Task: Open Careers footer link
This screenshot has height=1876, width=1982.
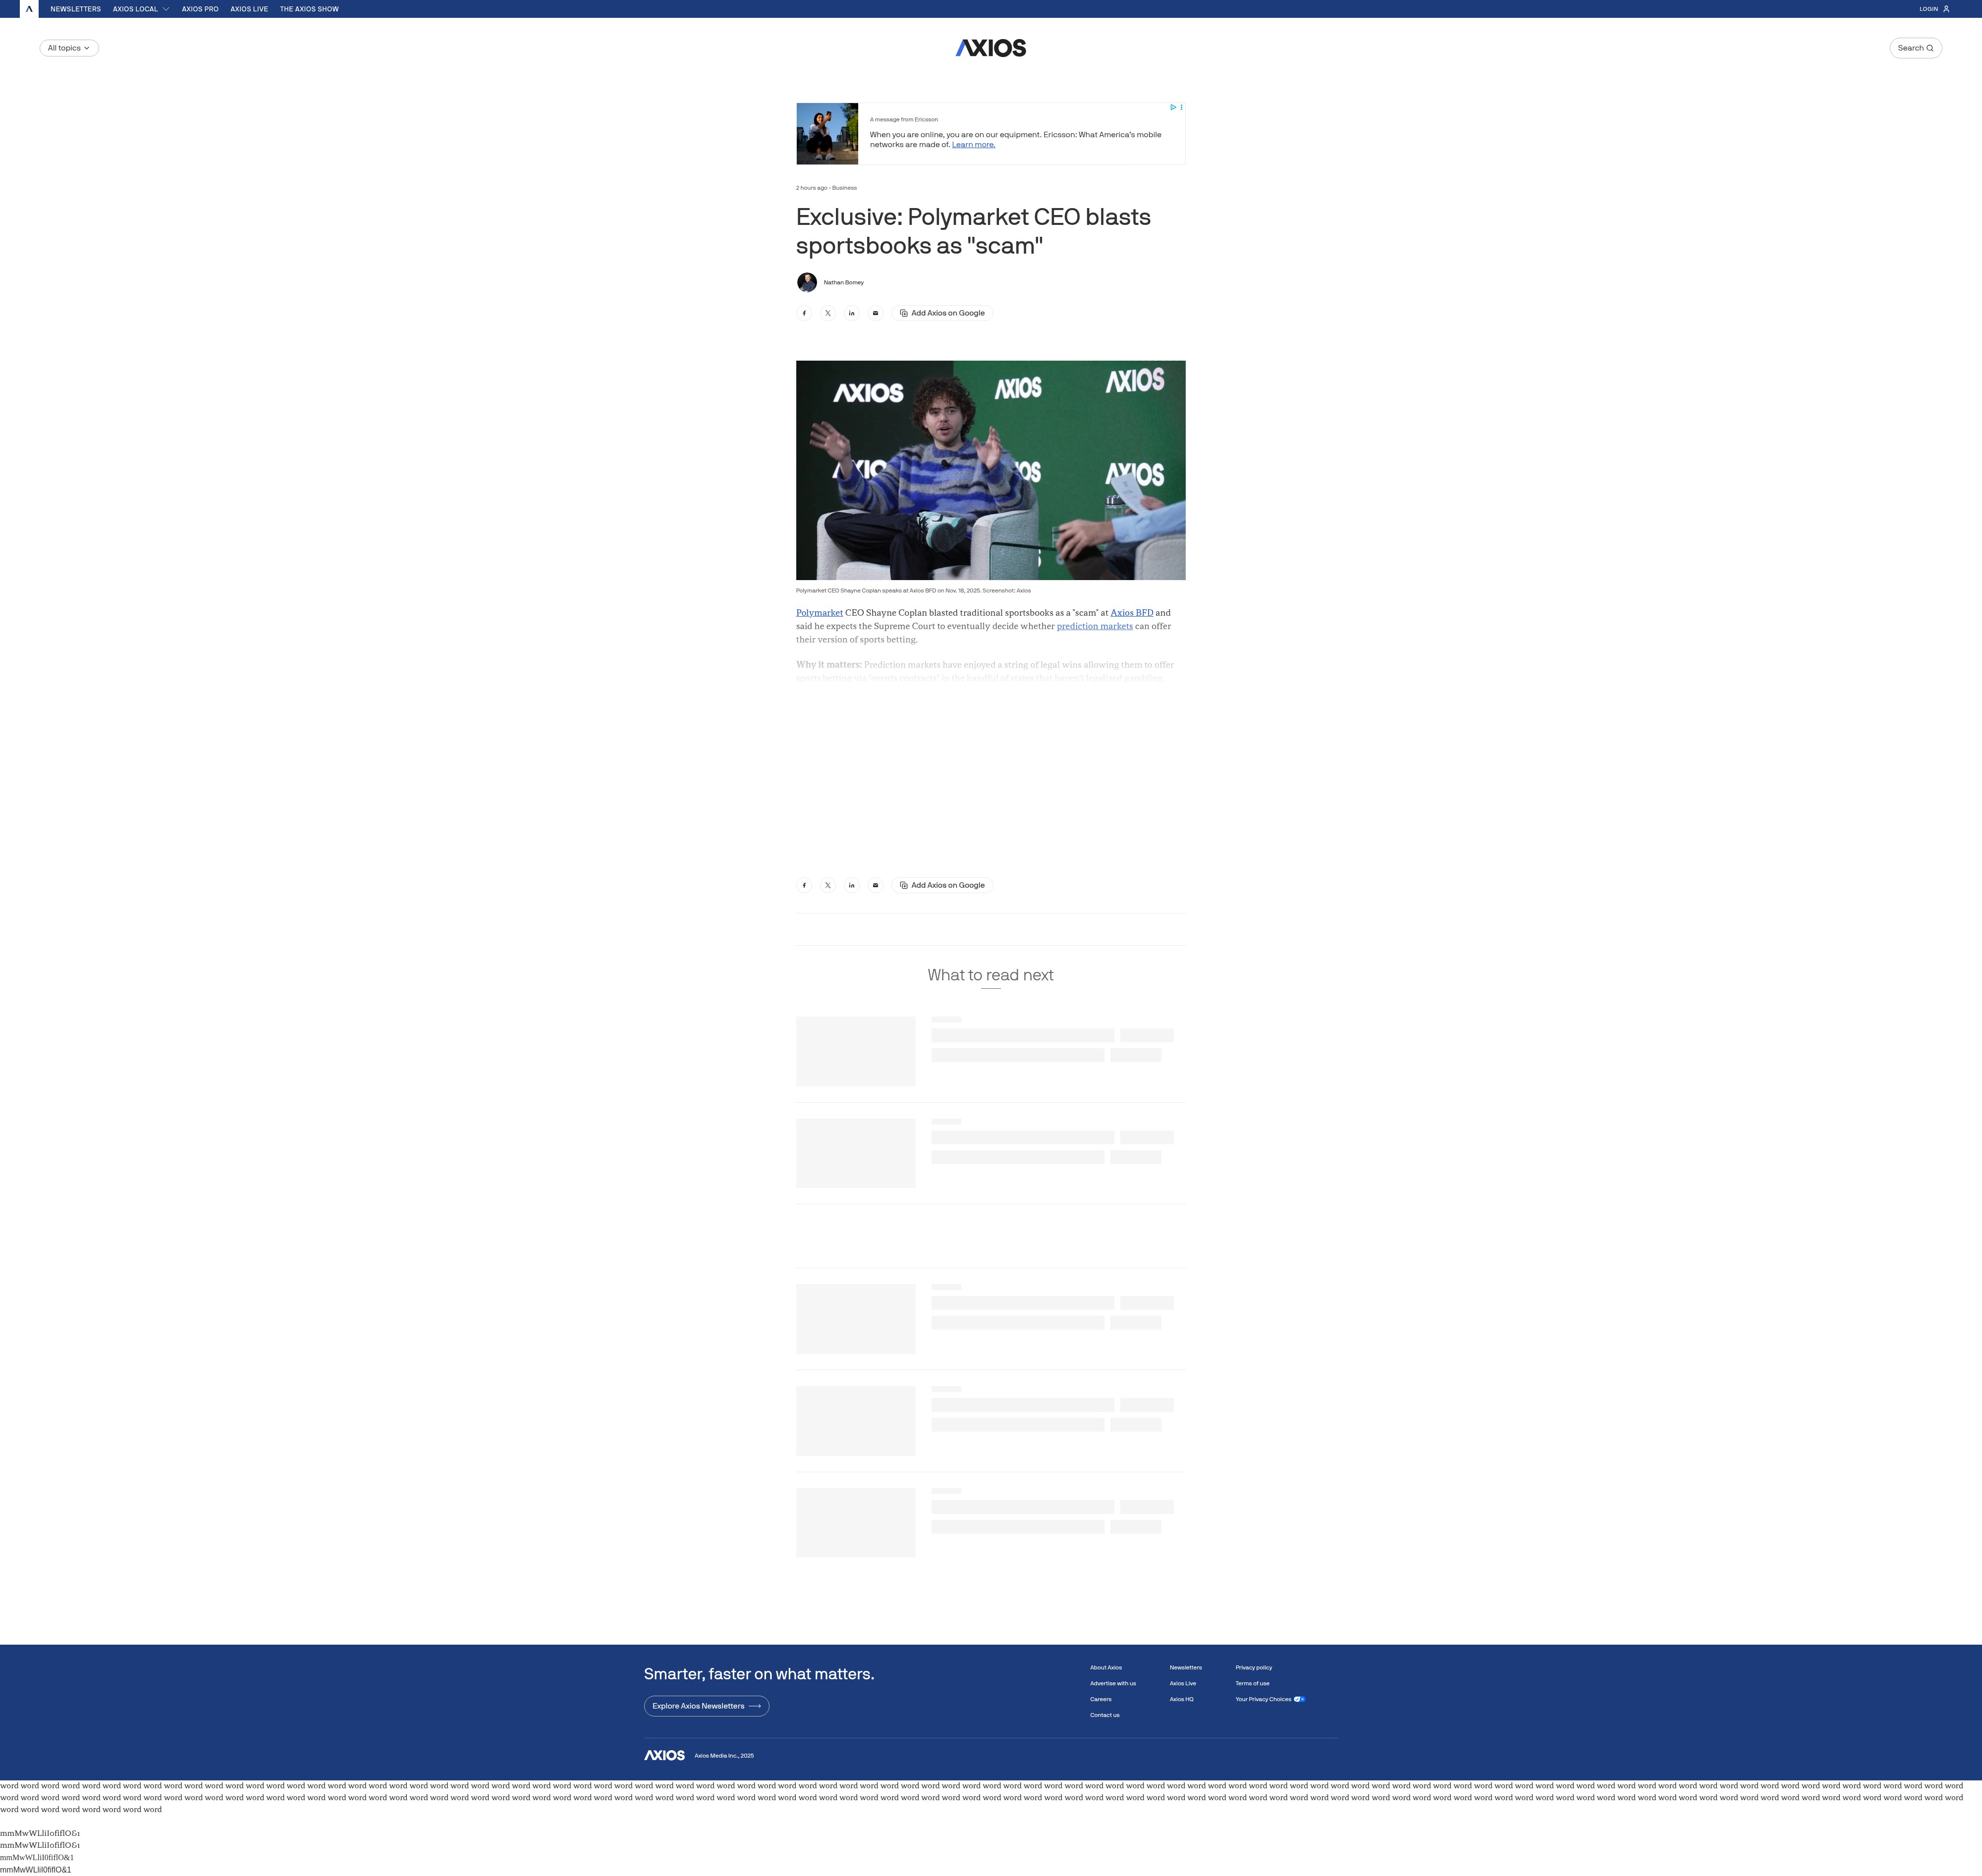Action: click(x=1100, y=1699)
